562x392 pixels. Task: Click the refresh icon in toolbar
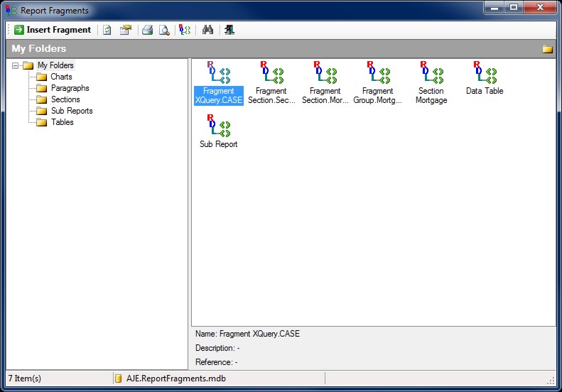point(107,30)
